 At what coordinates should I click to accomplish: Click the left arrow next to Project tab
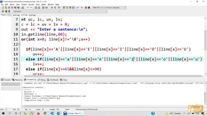coord(8,15)
